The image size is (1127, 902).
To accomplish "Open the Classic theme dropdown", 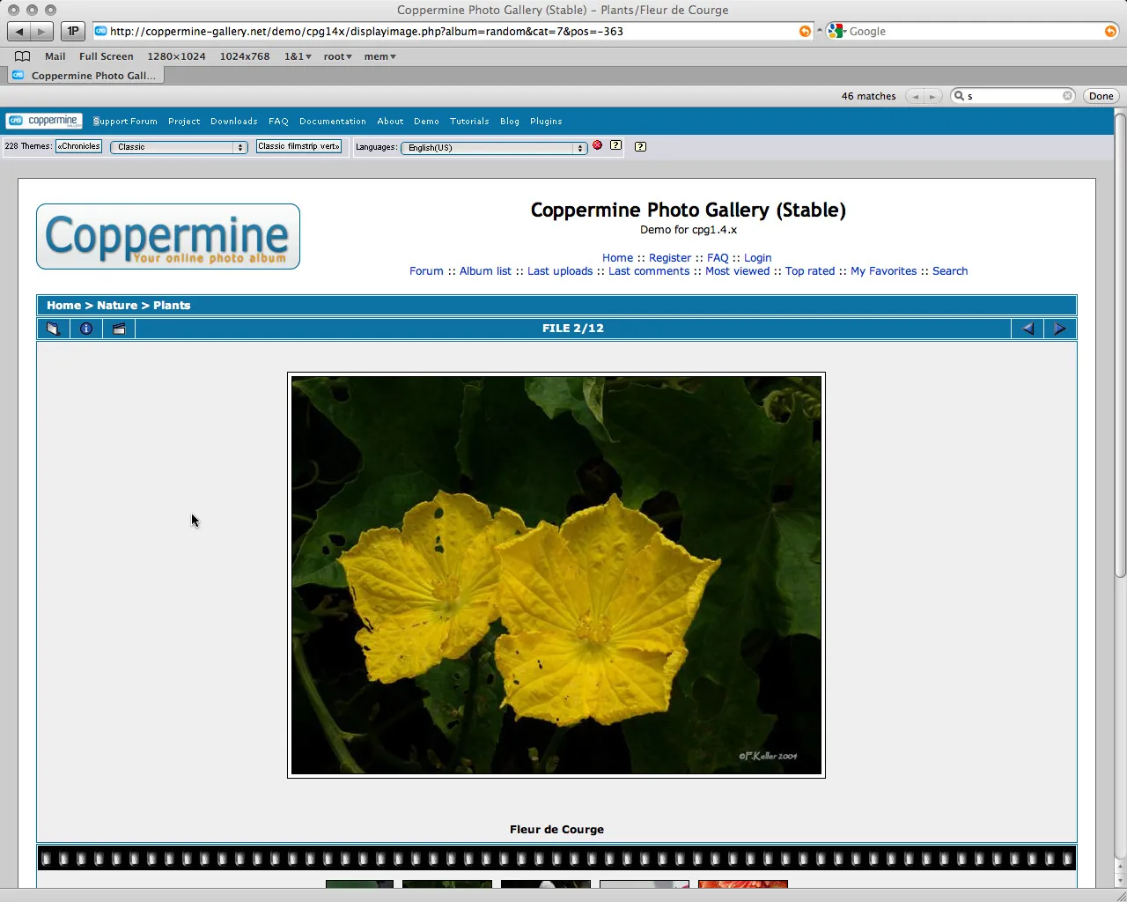I will pos(179,147).
